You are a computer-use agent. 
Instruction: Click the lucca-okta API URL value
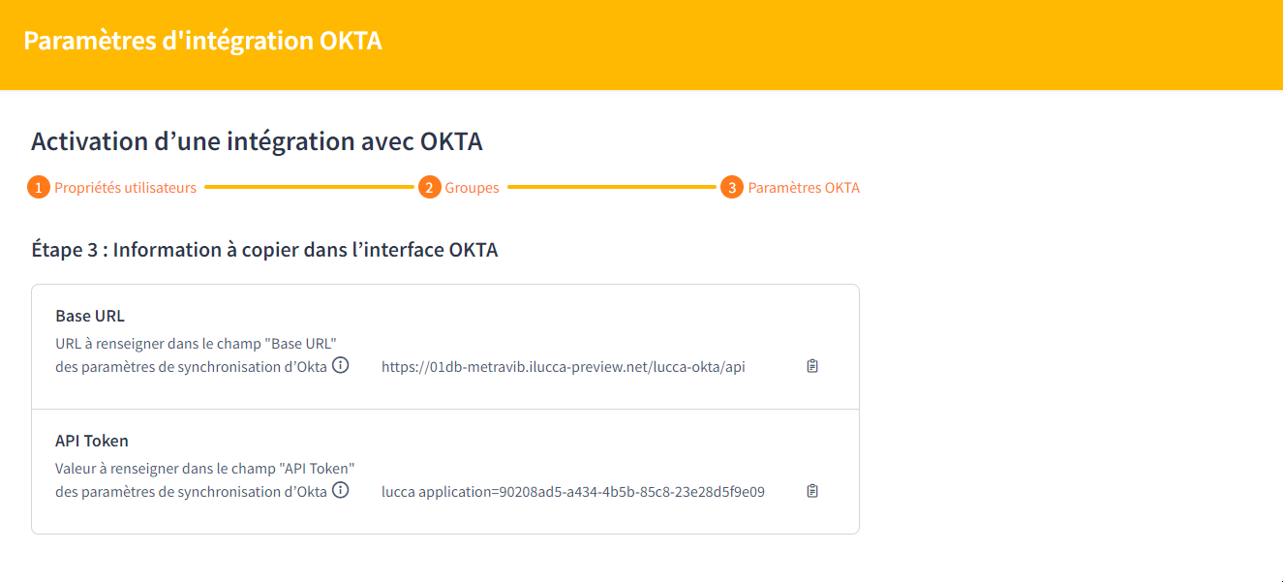(564, 367)
